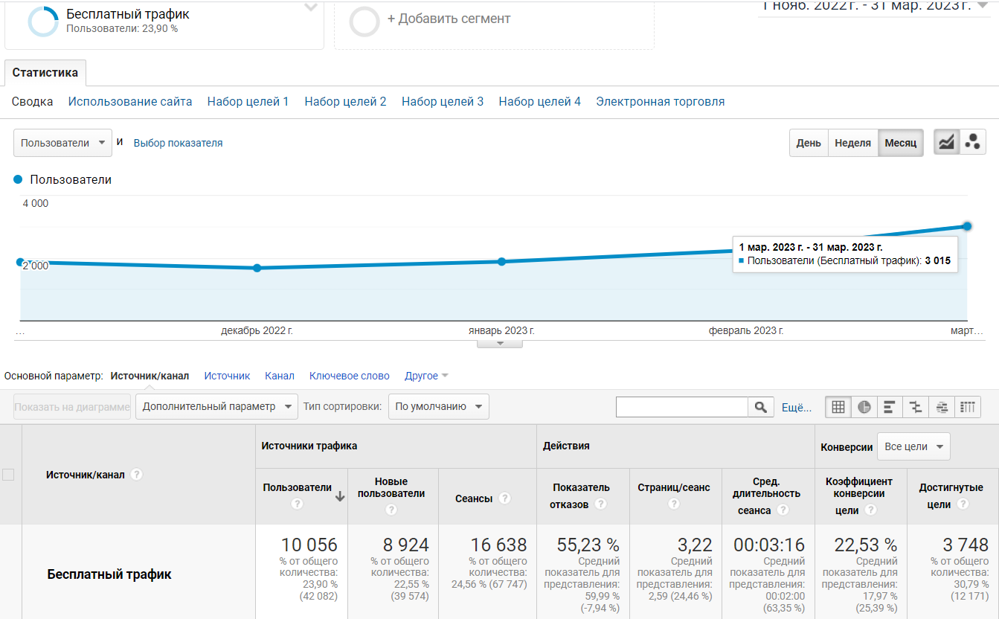Screen dimensions: 999x619
Task: Switch to pivot table view
Action: pos(968,407)
